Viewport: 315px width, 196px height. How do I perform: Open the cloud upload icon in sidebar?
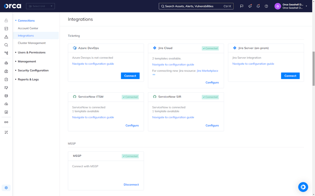[x=6, y=104]
